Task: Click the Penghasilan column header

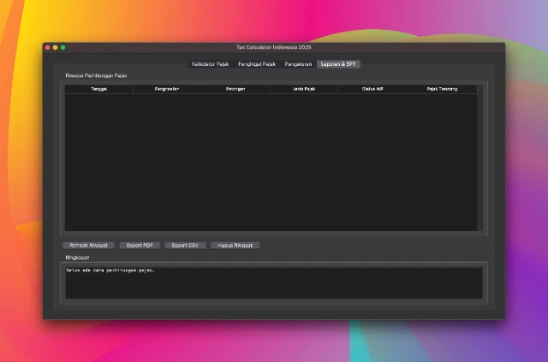Action: point(167,89)
